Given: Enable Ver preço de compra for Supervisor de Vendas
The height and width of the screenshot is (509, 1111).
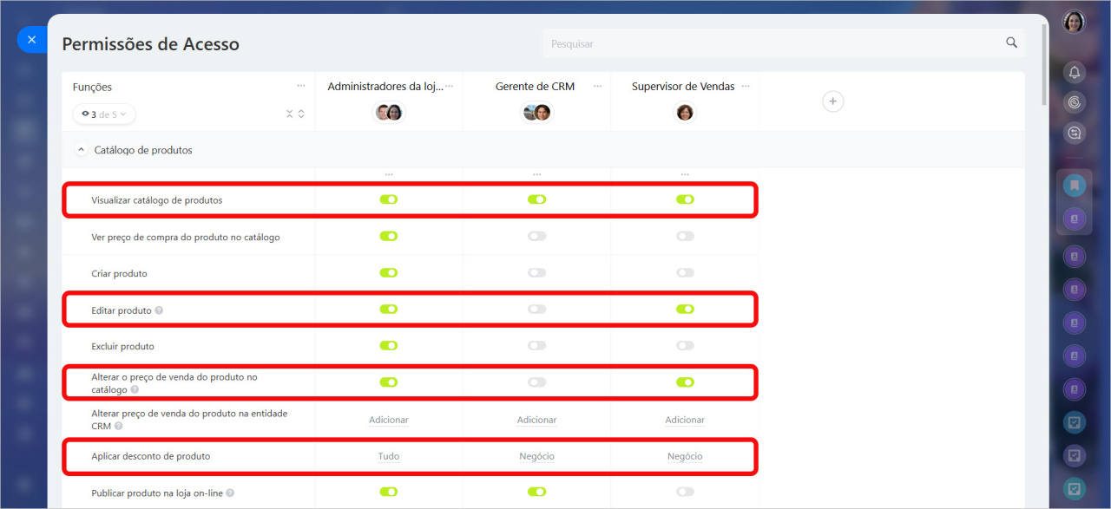Looking at the screenshot, I should click(x=685, y=236).
